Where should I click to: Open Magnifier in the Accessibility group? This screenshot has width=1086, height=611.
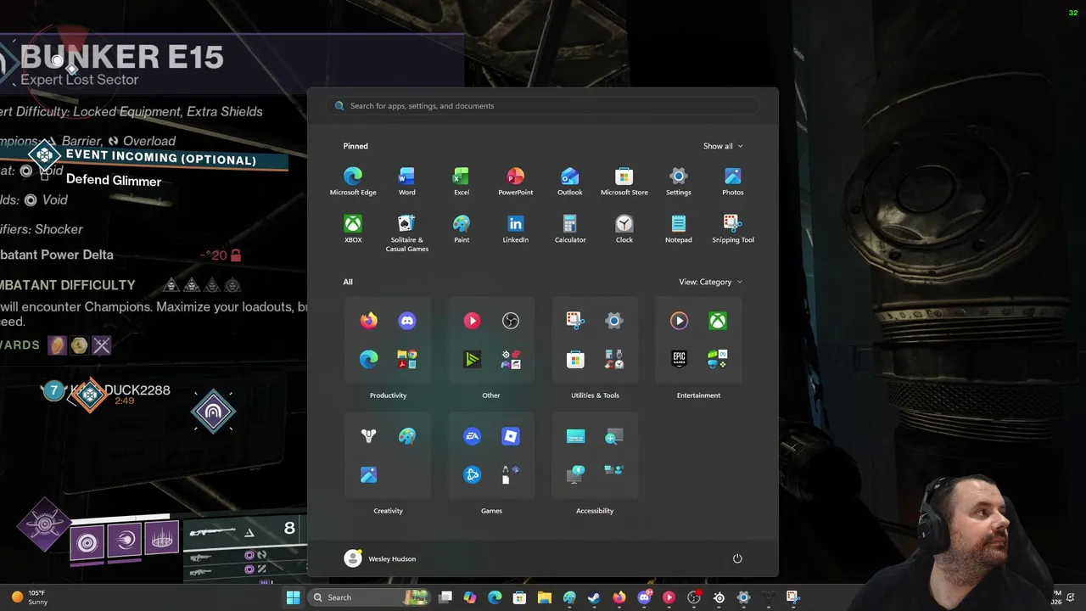(x=614, y=436)
